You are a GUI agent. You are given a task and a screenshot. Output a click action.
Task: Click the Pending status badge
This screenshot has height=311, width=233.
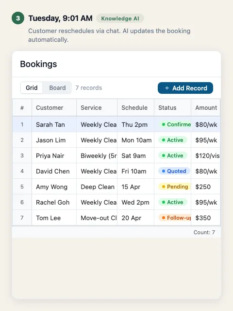[x=175, y=187]
